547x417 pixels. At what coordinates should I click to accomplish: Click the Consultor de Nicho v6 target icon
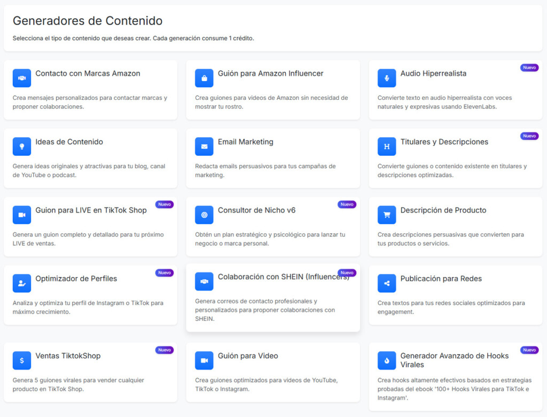tap(204, 215)
